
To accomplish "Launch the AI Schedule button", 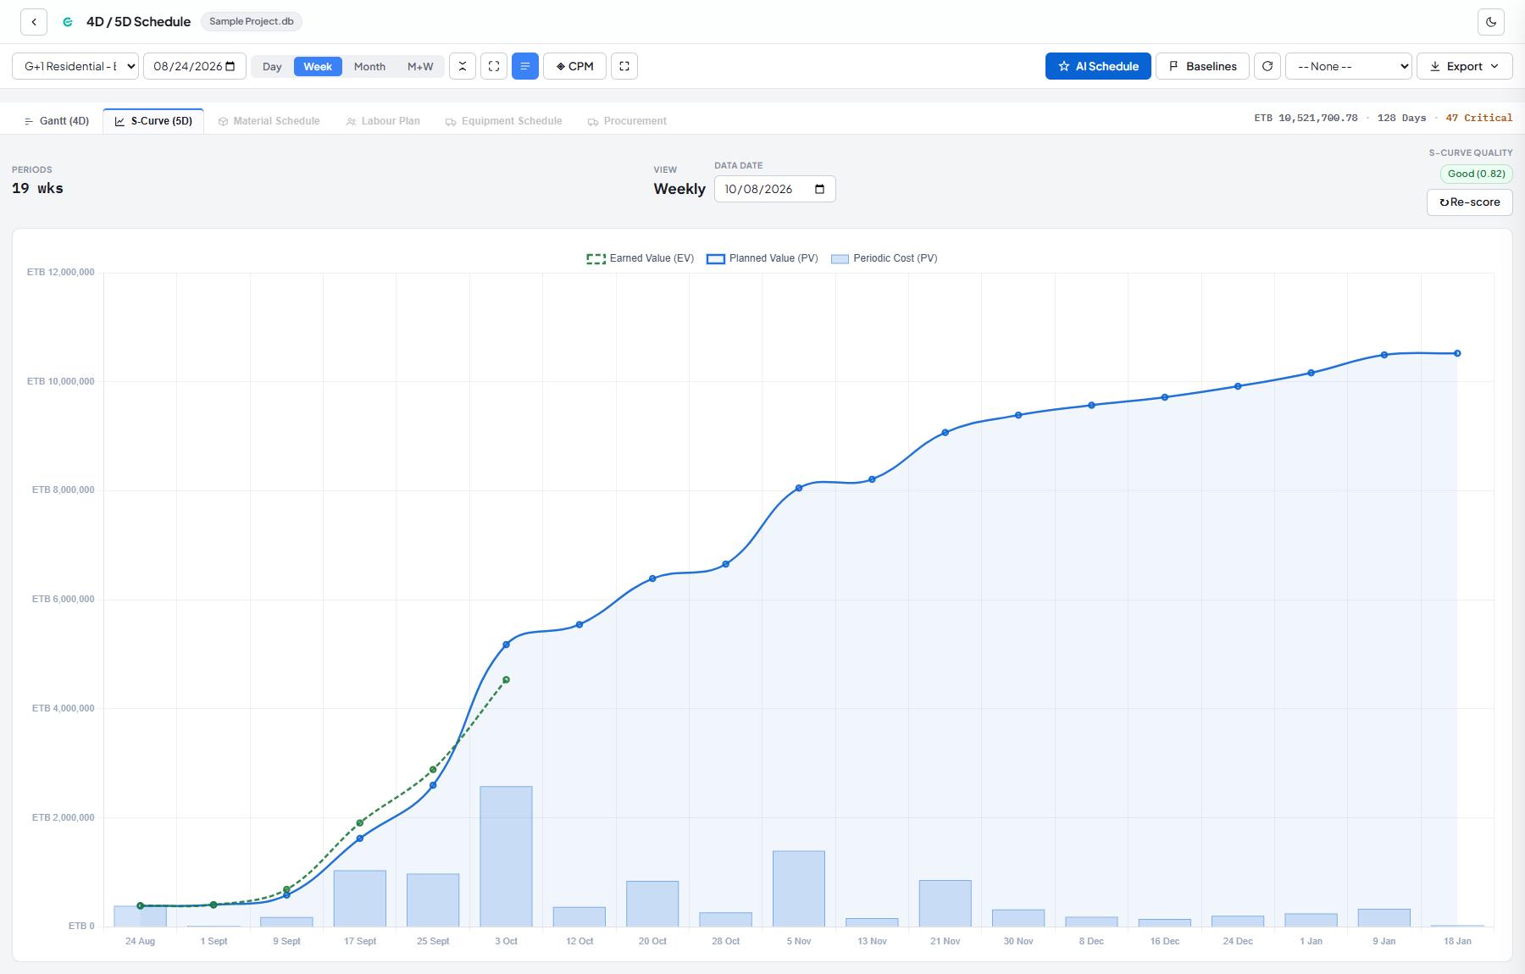I will 1098,66.
